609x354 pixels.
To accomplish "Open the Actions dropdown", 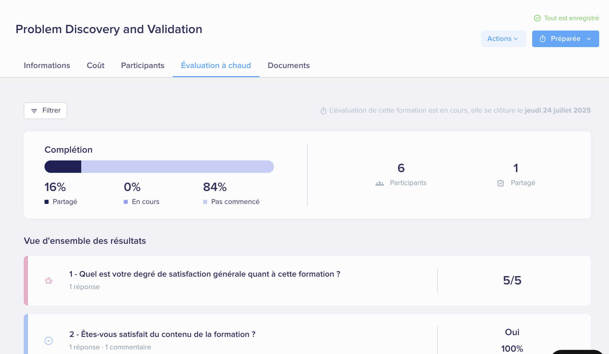I will click(503, 39).
